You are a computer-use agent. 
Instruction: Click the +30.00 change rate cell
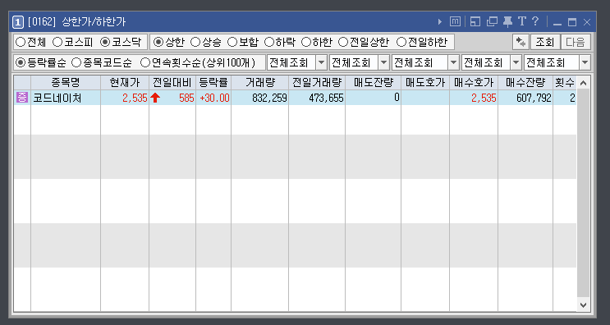pyautogui.click(x=214, y=98)
